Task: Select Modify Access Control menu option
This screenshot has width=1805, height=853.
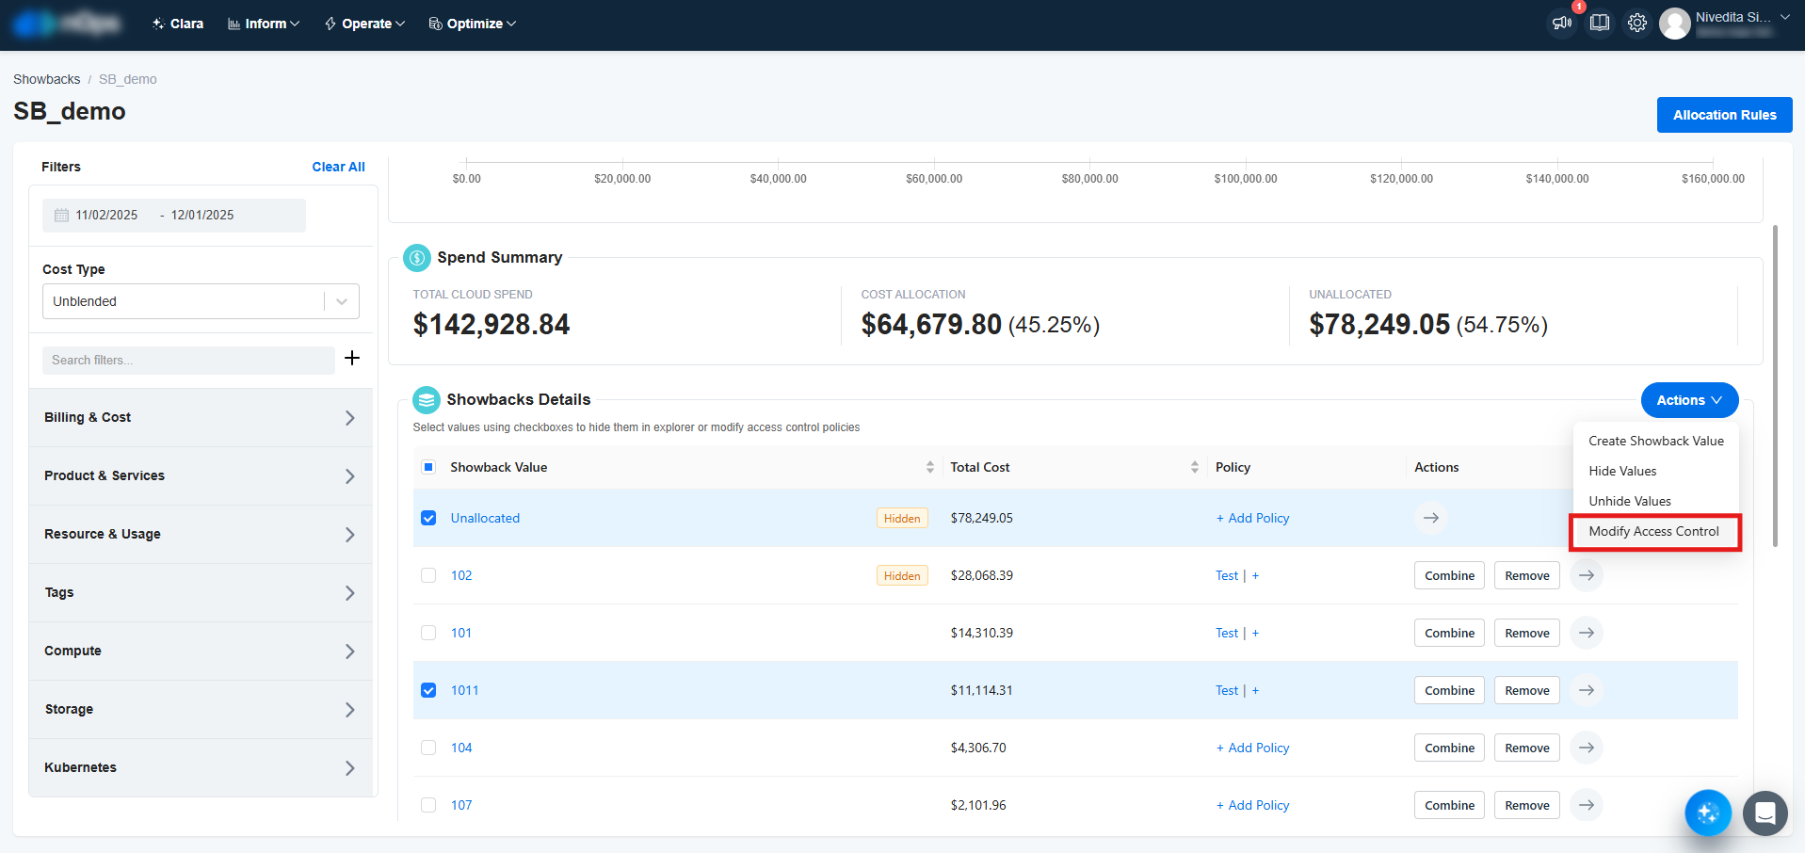Action: click(x=1653, y=532)
